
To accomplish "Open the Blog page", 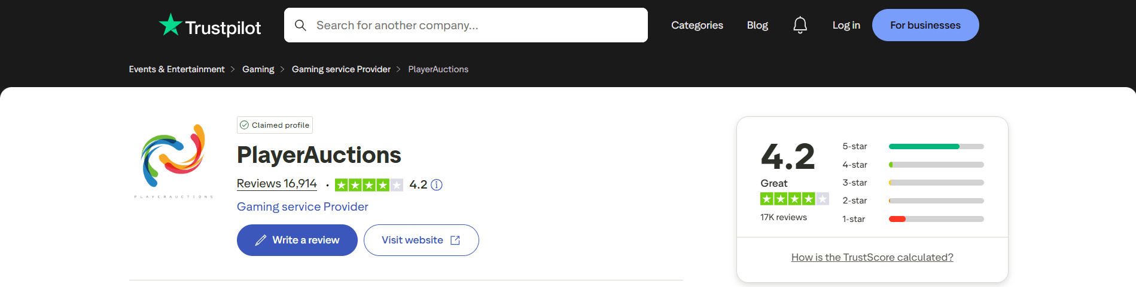I will click(x=757, y=25).
